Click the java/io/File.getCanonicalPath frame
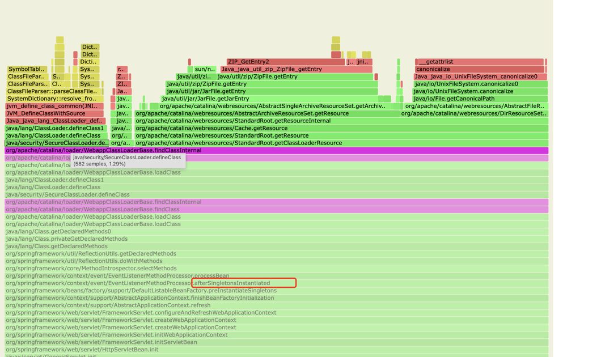The image size is (601, 357). (480, 99)
